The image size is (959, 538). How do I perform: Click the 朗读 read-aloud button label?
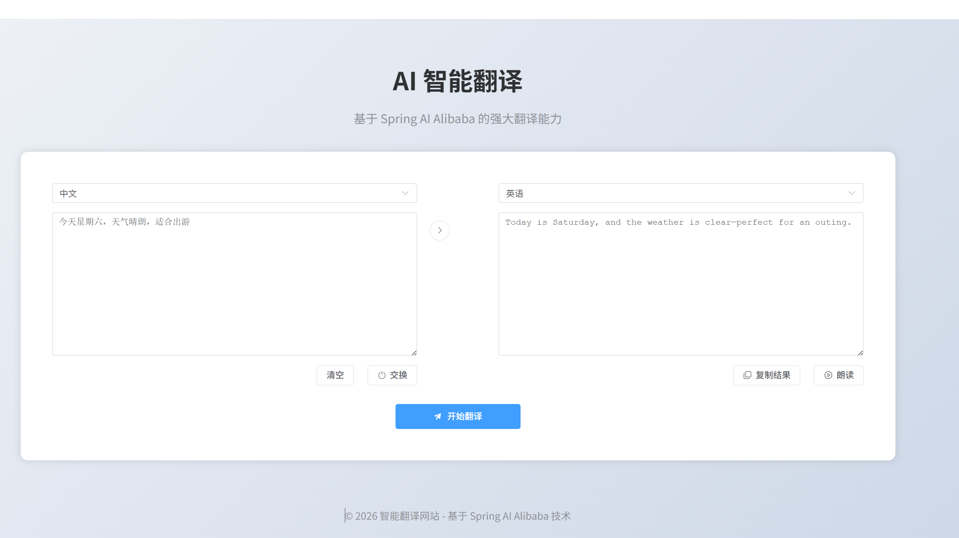(x=845, y=375)
